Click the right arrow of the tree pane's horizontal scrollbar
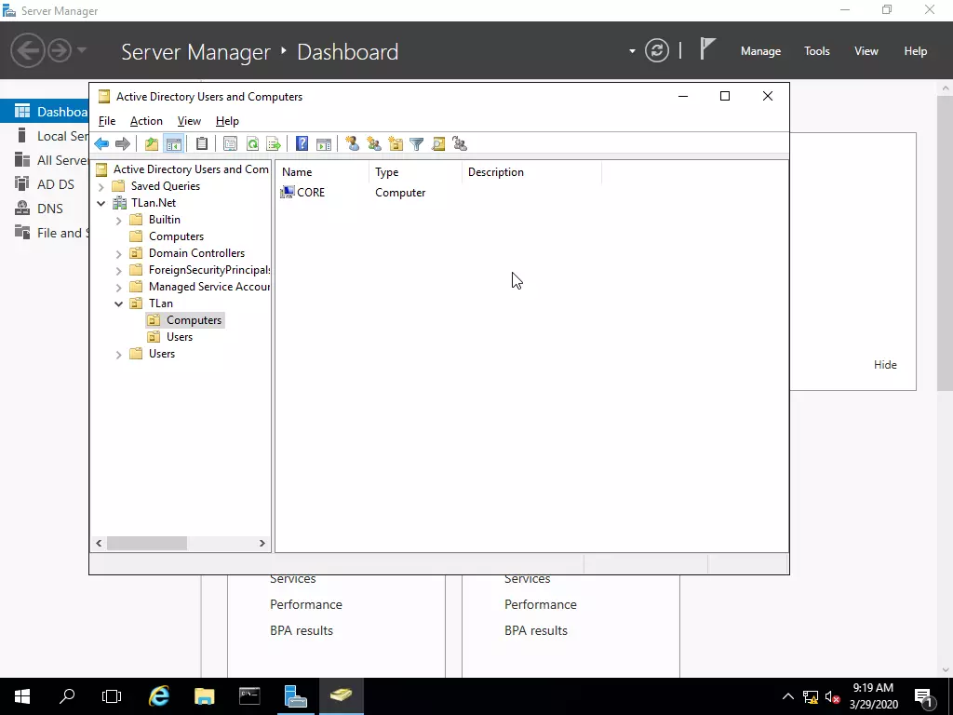This screenshot has height=715, width=953. point(262,543)
